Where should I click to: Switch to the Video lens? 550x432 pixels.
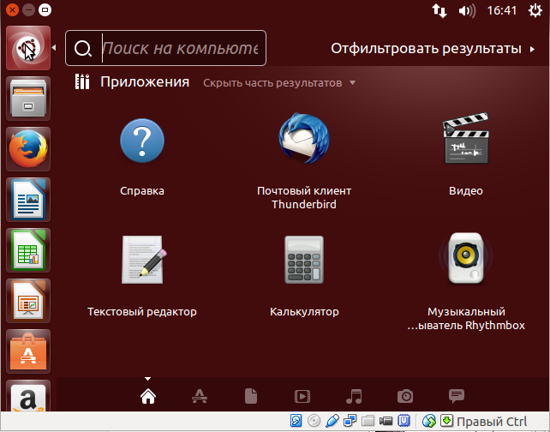(x=302, y=397)
